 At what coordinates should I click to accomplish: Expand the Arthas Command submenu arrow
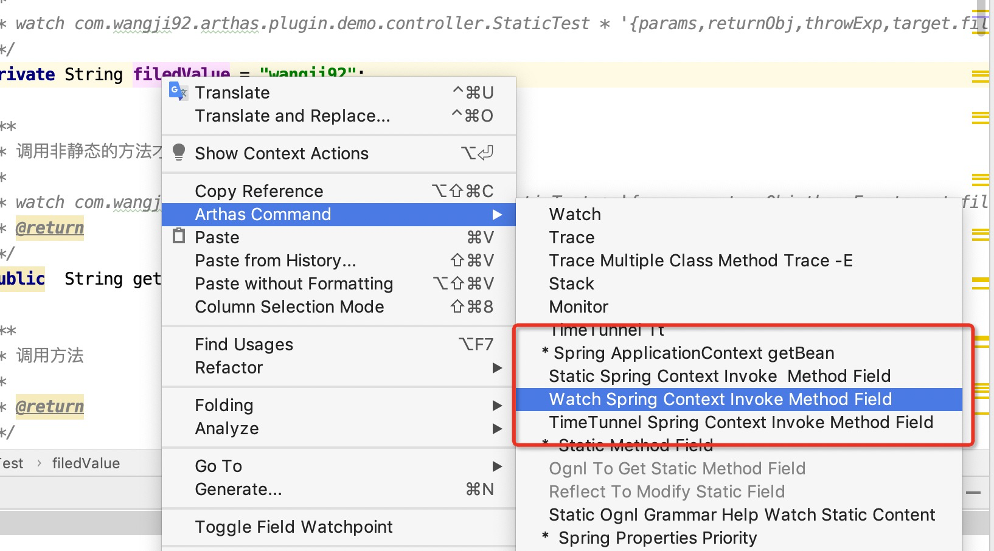(497, 215)
